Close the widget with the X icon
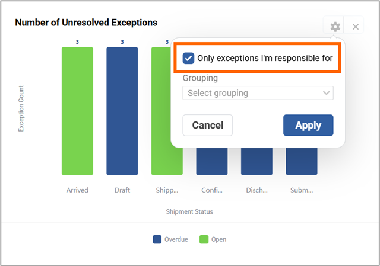The width and height of the screenshot is (380, 266). [356, 27]
